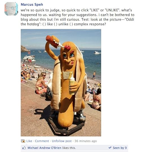The image size is (142, 152).
Task: Open the Oddi the hotdog beach photo
Action: pyautogui.click(x=61, y=83)
